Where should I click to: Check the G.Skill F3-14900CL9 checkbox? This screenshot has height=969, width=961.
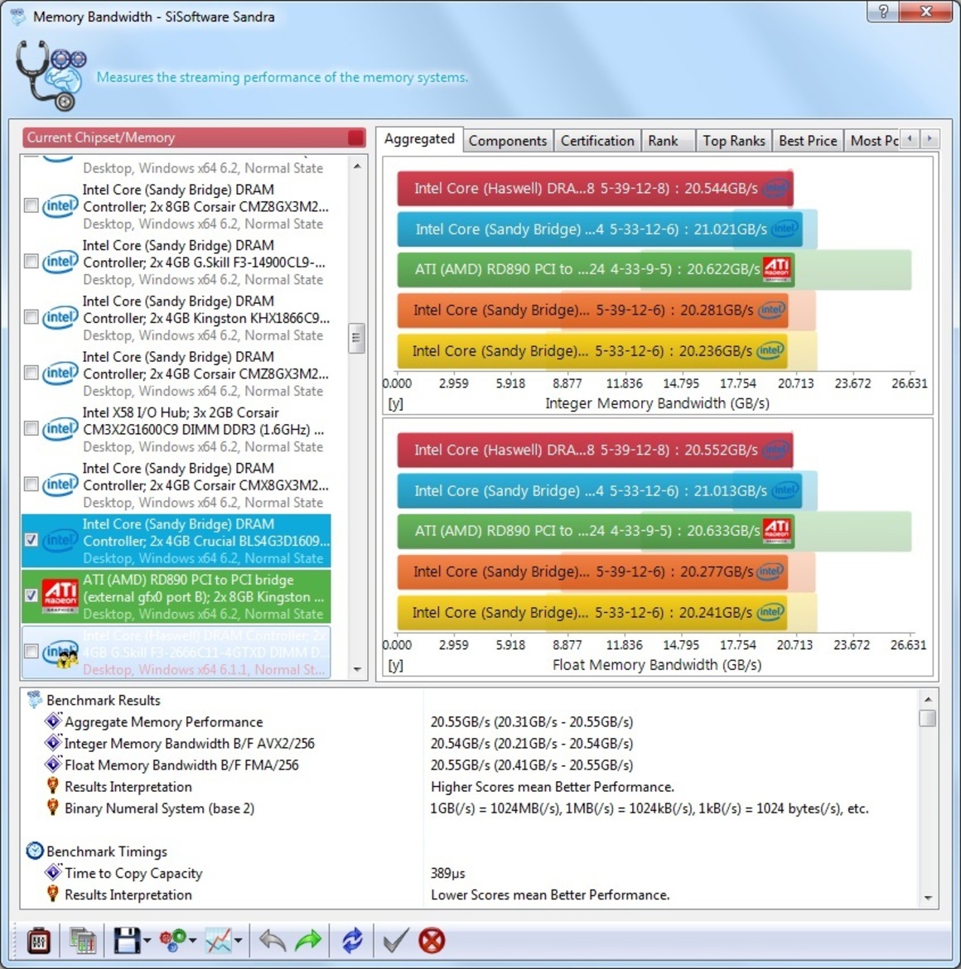[x=31, y=261]
